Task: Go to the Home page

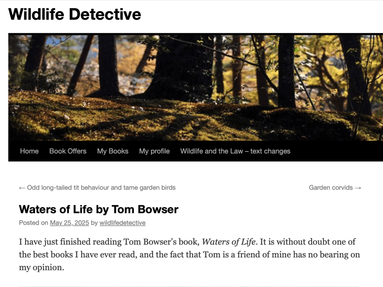Action: [29, 151]
